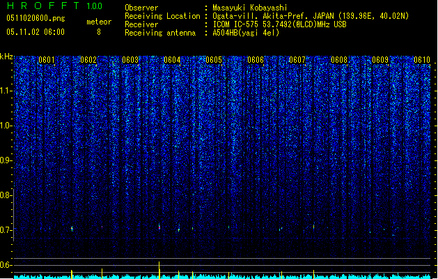Click the 0607 time marker
This screenshot has width=438, height=279.
click(x=297, y=60)
